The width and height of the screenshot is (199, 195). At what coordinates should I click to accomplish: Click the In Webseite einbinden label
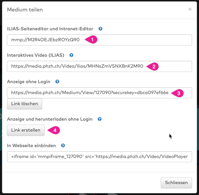click(x=31, y=146)
